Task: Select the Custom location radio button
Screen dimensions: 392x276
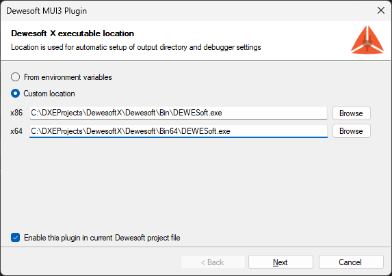Action: tap(15, 94)
